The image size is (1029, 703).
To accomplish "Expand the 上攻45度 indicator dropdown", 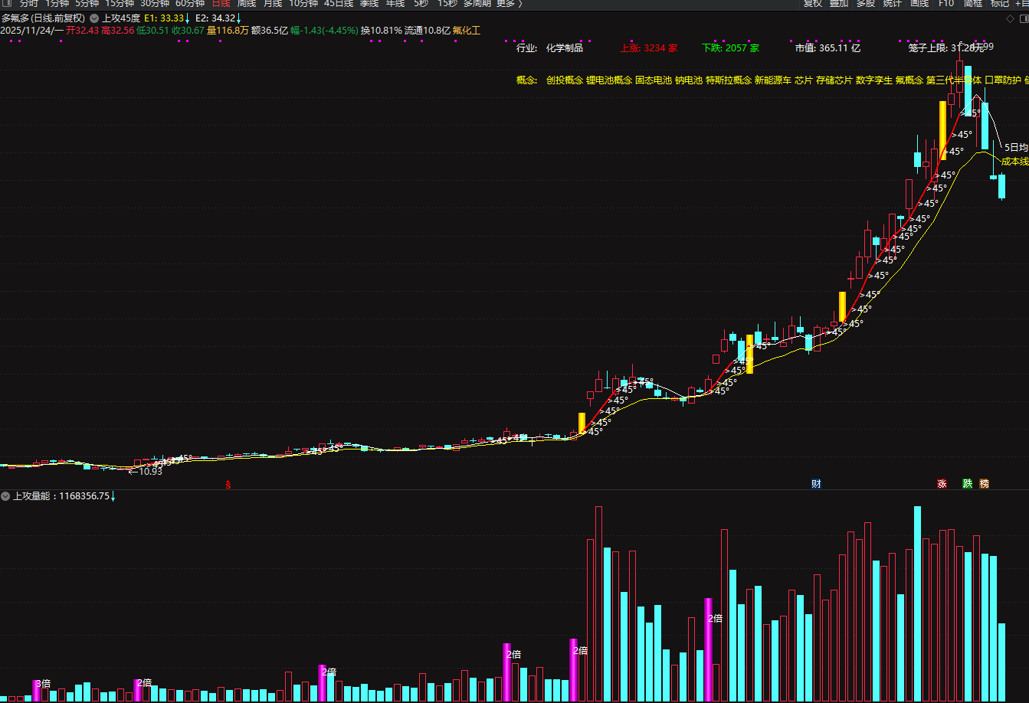I will point(94,18).
